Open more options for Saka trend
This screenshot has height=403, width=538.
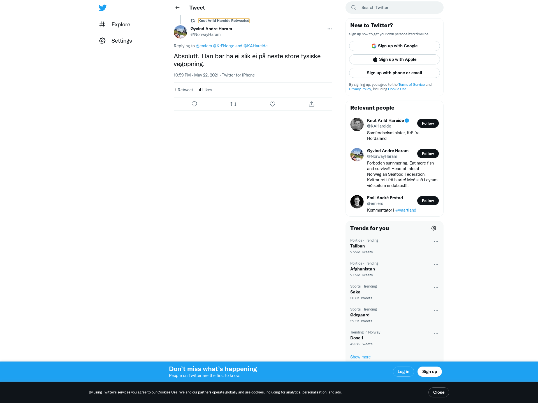(436, 287)
